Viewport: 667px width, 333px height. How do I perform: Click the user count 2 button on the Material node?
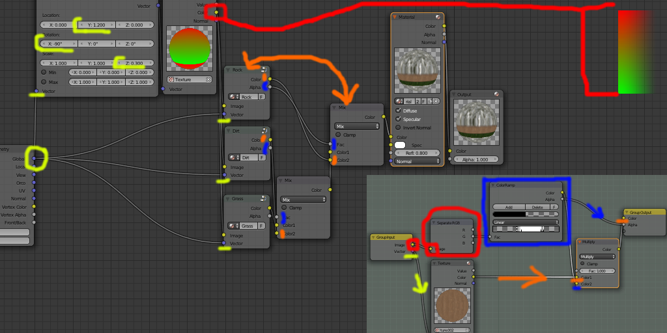point(418,101)
